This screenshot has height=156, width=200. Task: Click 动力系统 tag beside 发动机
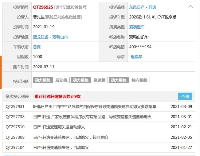[43, 80]
